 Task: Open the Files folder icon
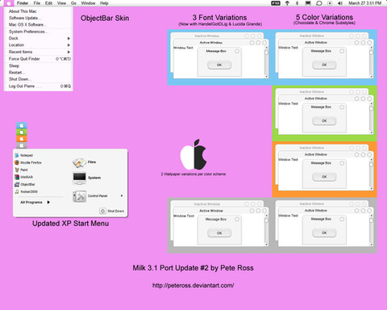pos(79,162)
